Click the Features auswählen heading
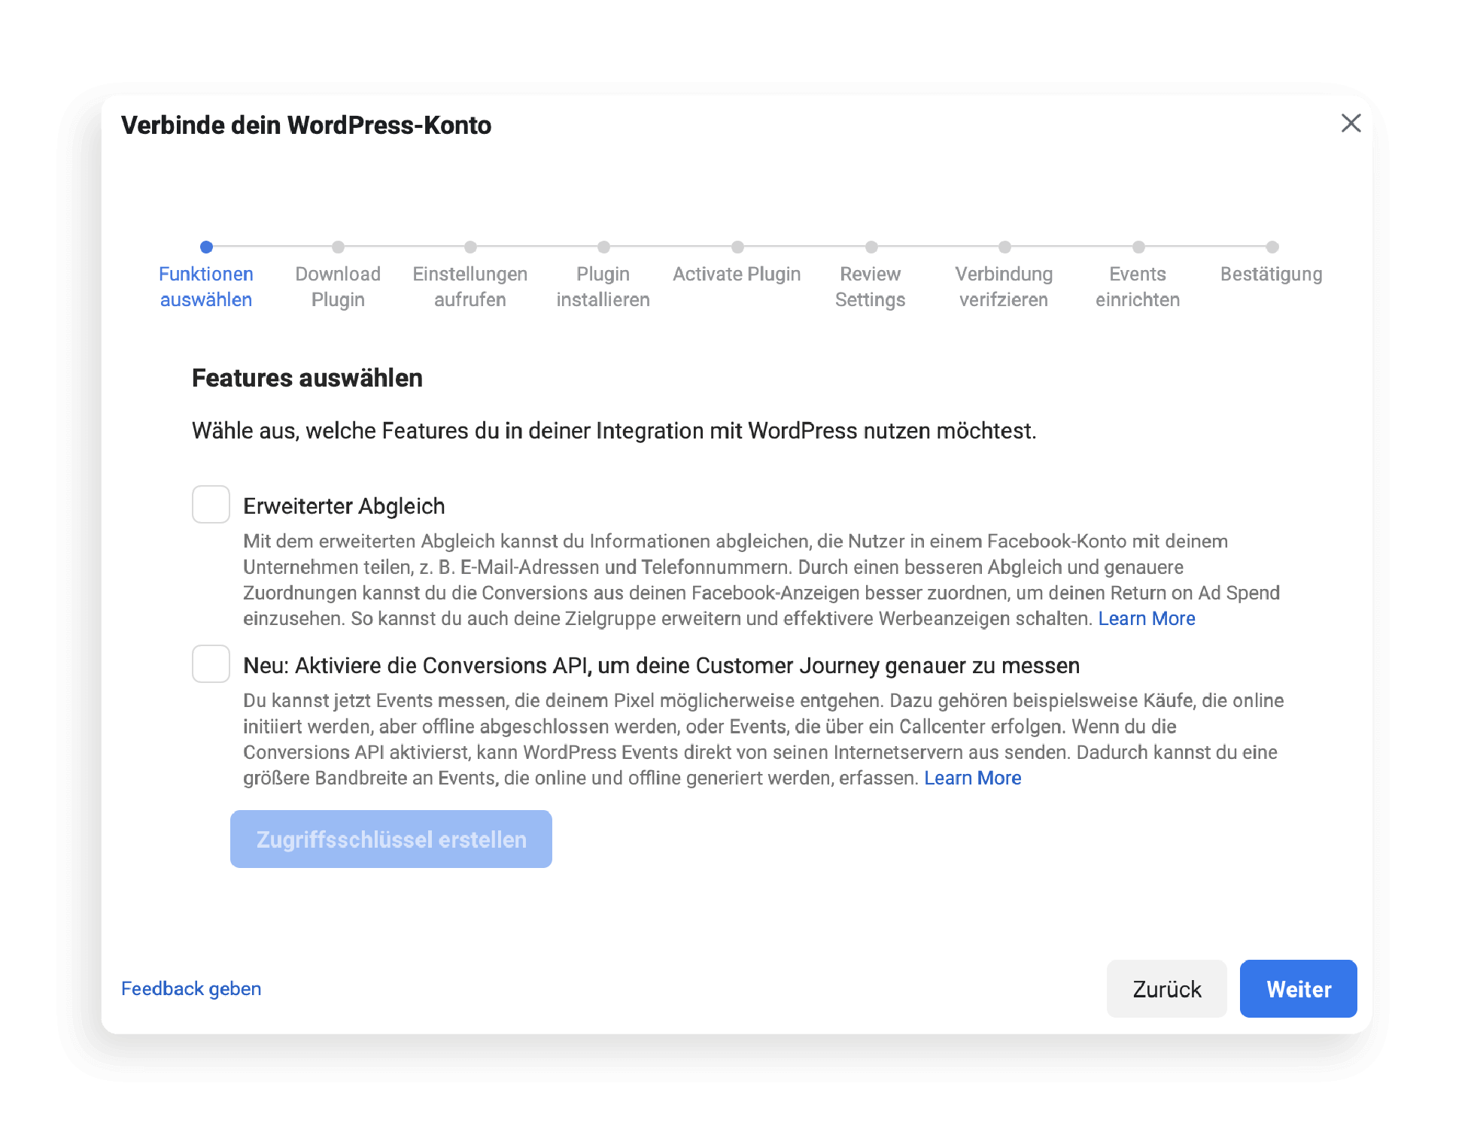Viewport: 1474px width, 1129px height. [307, 378]
